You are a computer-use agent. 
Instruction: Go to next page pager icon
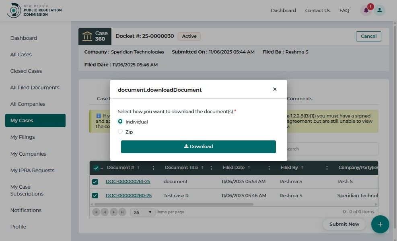click(x=114, y=212)
